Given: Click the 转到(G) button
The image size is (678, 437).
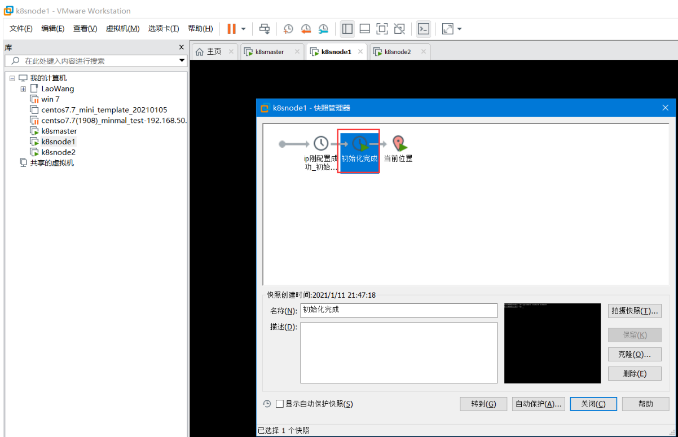Looking at the screenshot, I should coord(484,404).
